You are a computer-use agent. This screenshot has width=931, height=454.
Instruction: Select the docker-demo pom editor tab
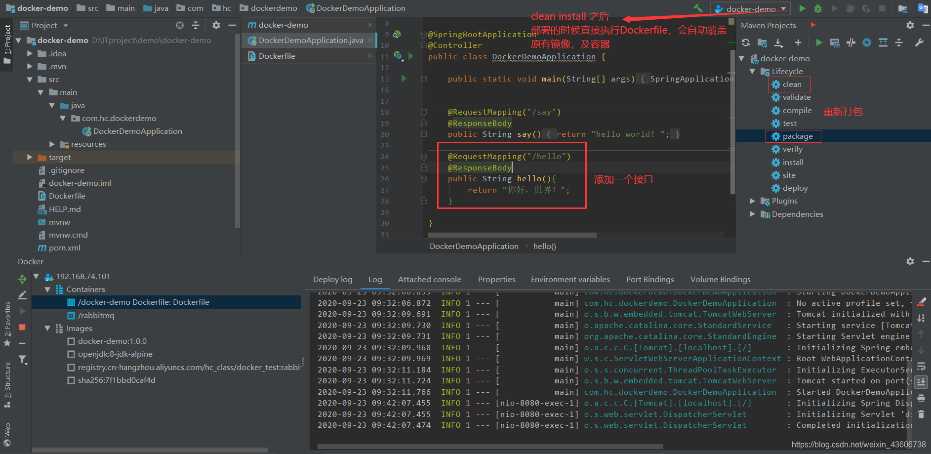pos(309,25)
